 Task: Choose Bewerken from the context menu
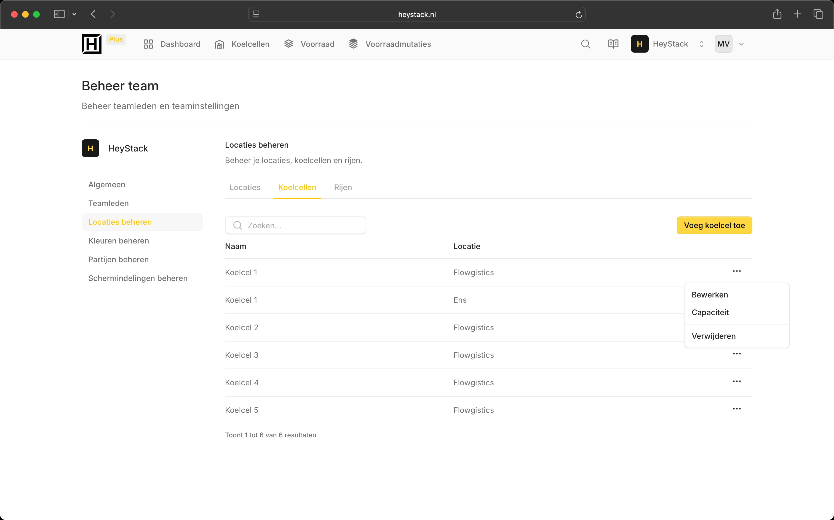737,295
